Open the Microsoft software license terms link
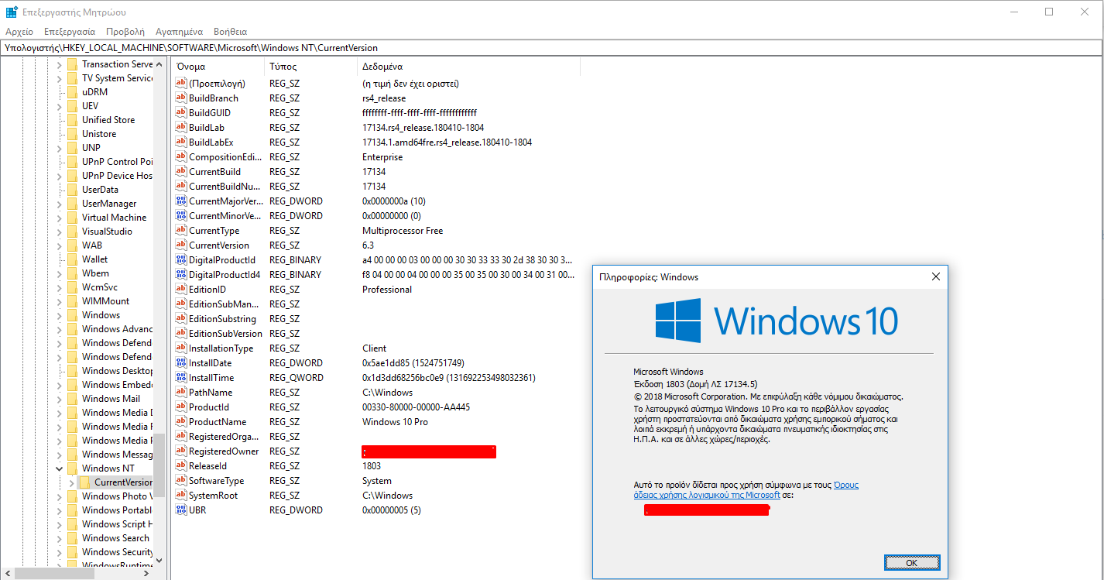The height and width of the screenshot is (580, 1104). [x=746, y=490]
